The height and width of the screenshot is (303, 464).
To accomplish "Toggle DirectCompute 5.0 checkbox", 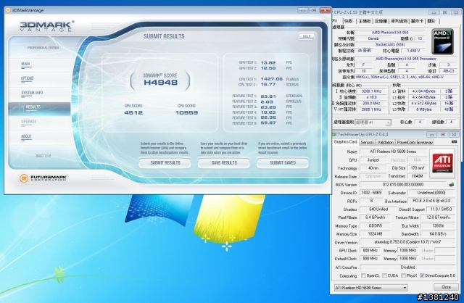I will pyautogui.click(x=422, y=275).
